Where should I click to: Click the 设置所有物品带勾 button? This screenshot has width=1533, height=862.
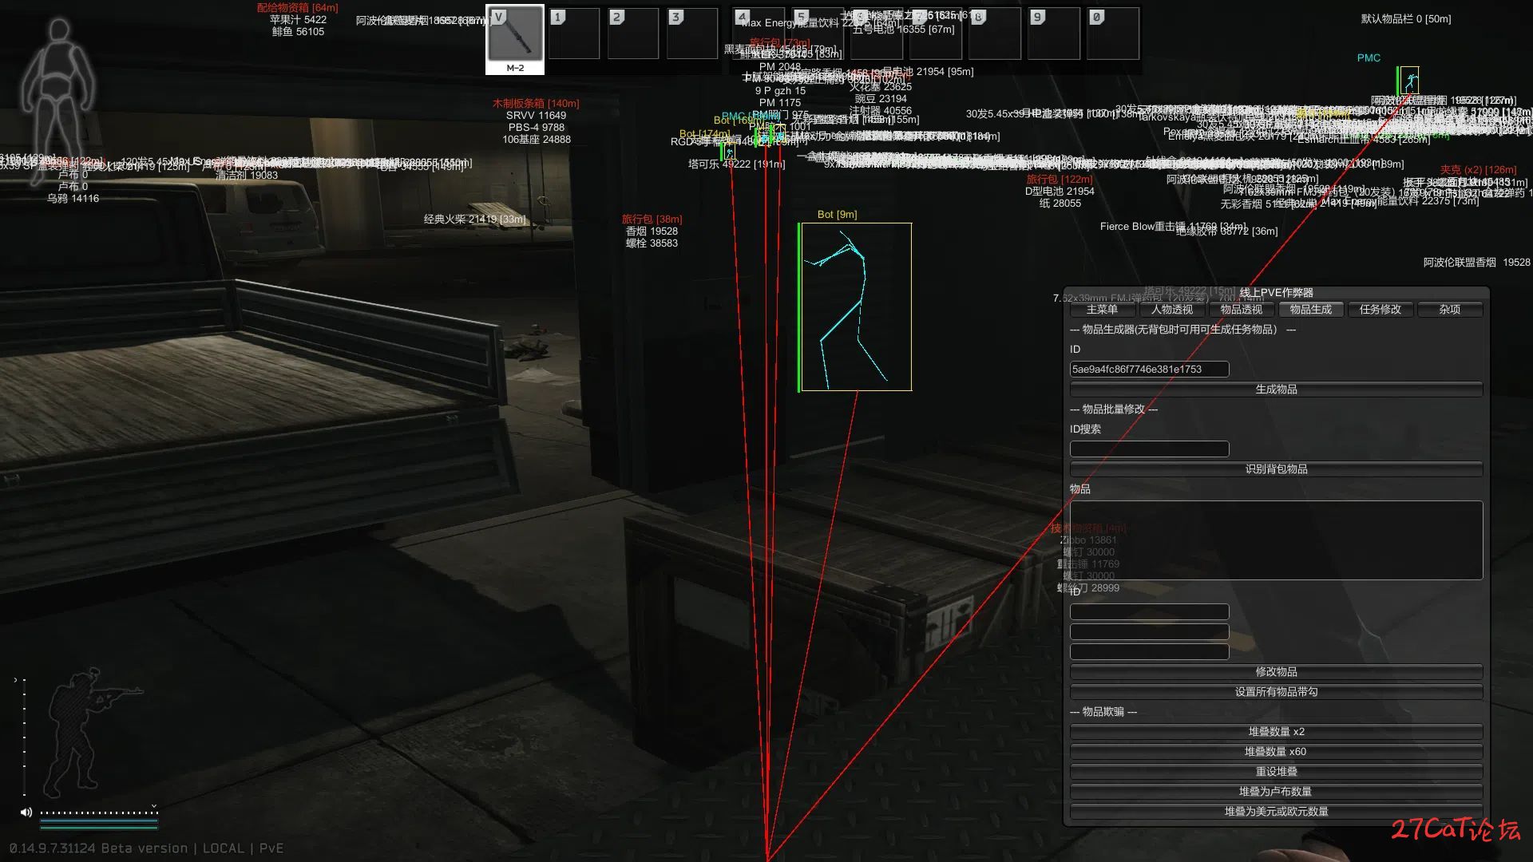[x=1276, y=692]
